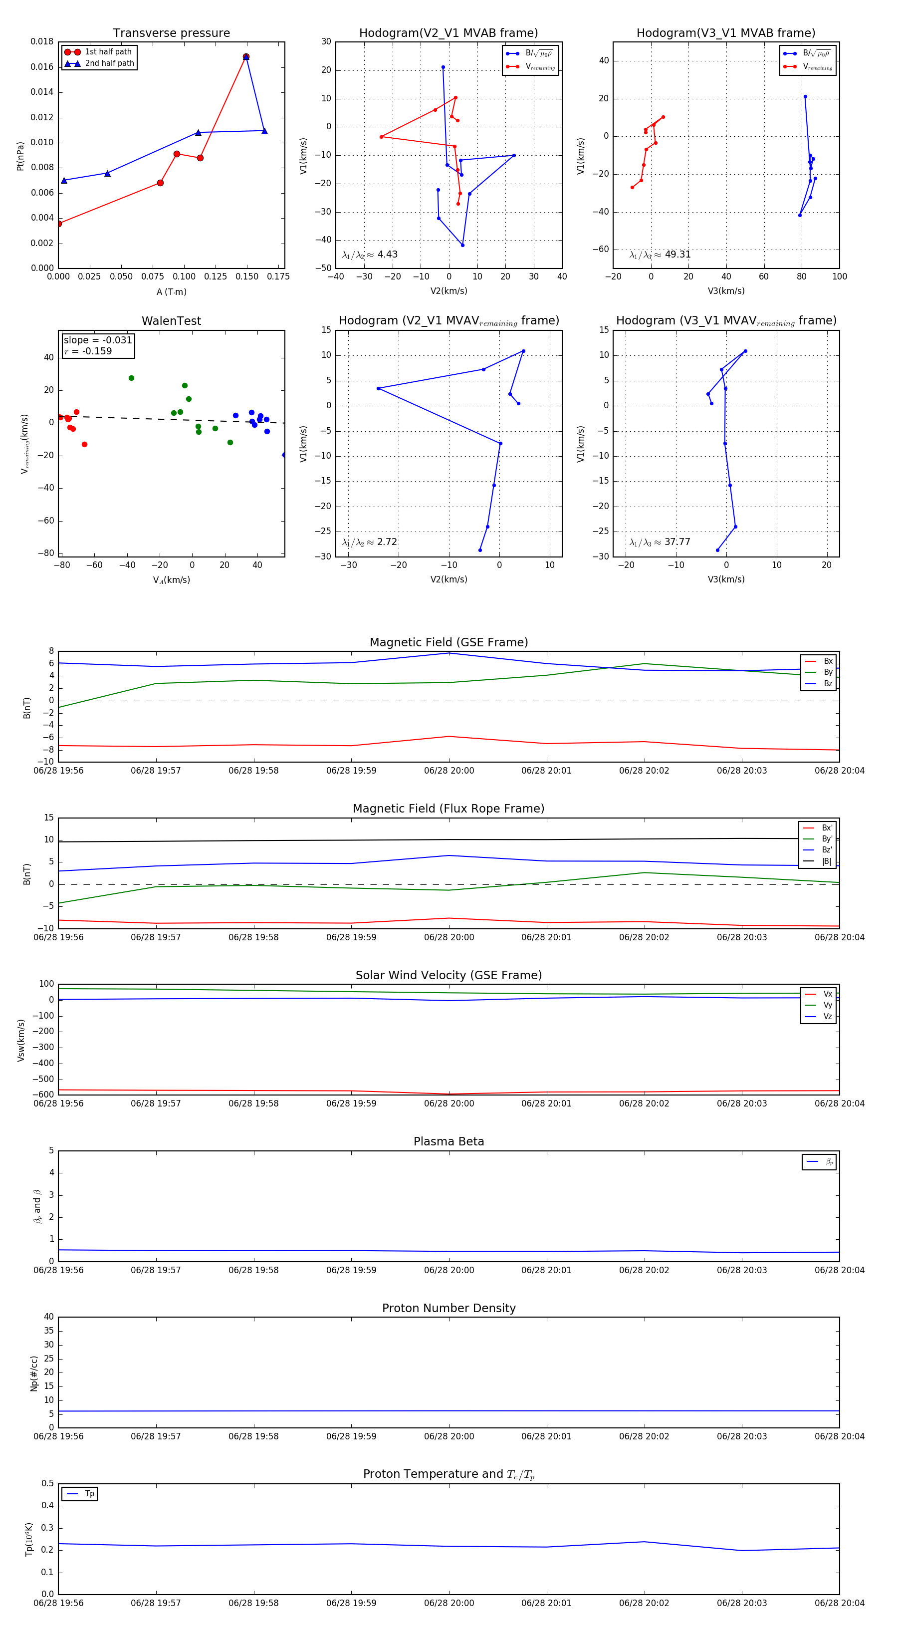Click '06/28 20:00' tick under Plasma Beta plot
Viewport: 898px width, 1647px height.
click(x=449, y=1270)
